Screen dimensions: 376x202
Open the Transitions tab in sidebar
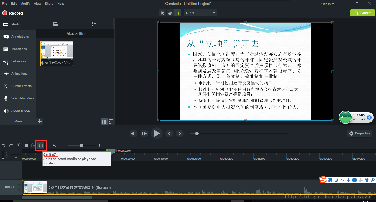tap(18, 49)
